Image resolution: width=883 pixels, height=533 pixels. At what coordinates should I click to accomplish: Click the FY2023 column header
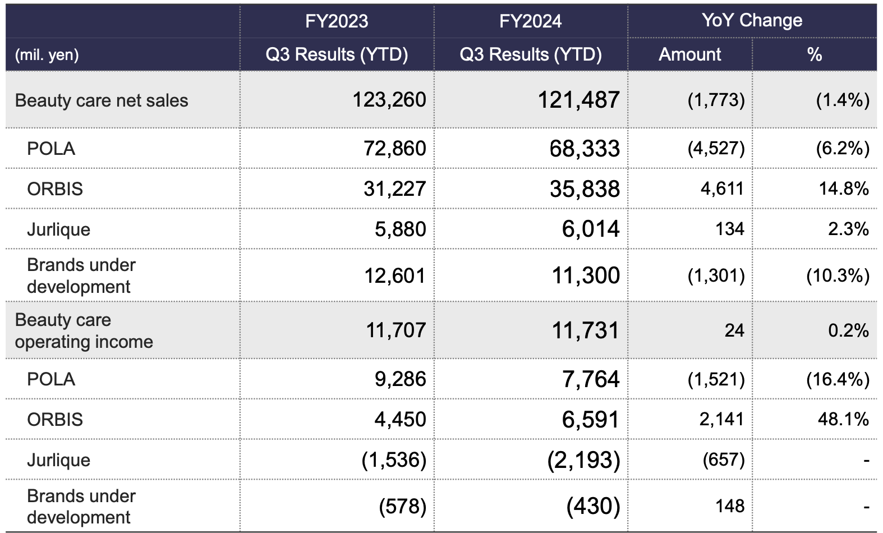[x=337, y=21]
